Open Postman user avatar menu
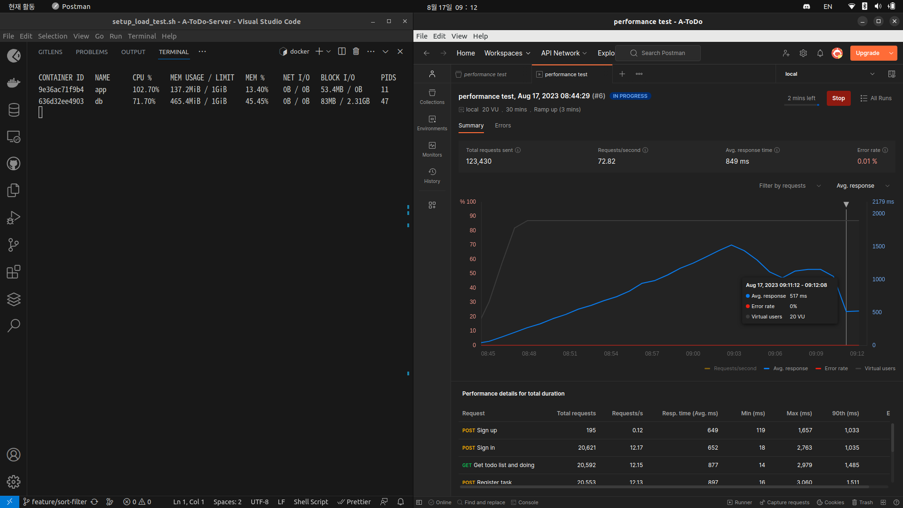This screenshot has width=903, height=508. tap(837, 53)
